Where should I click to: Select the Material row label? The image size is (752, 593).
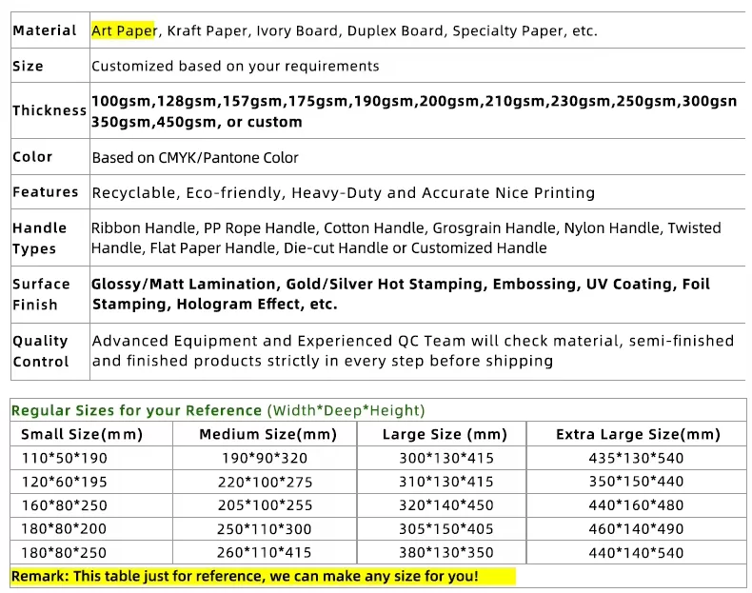(45, 30)
